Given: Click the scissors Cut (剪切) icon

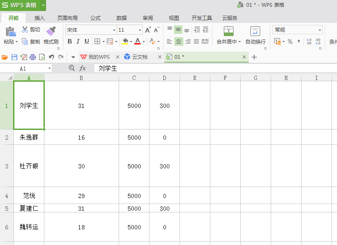Looking at the screenshot, I should pos(25,30).
